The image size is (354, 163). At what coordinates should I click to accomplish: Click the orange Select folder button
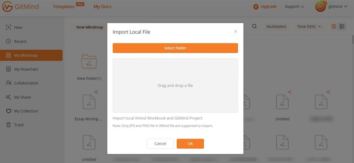click(175, 48)
